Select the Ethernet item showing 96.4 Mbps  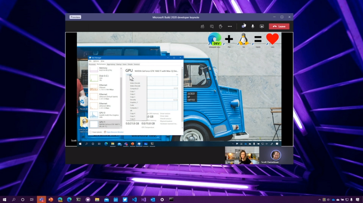pos(105,87)
